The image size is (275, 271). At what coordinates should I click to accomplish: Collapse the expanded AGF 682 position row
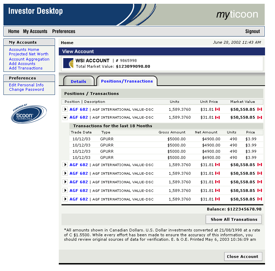pyautogui.click(x=65, y=117)
